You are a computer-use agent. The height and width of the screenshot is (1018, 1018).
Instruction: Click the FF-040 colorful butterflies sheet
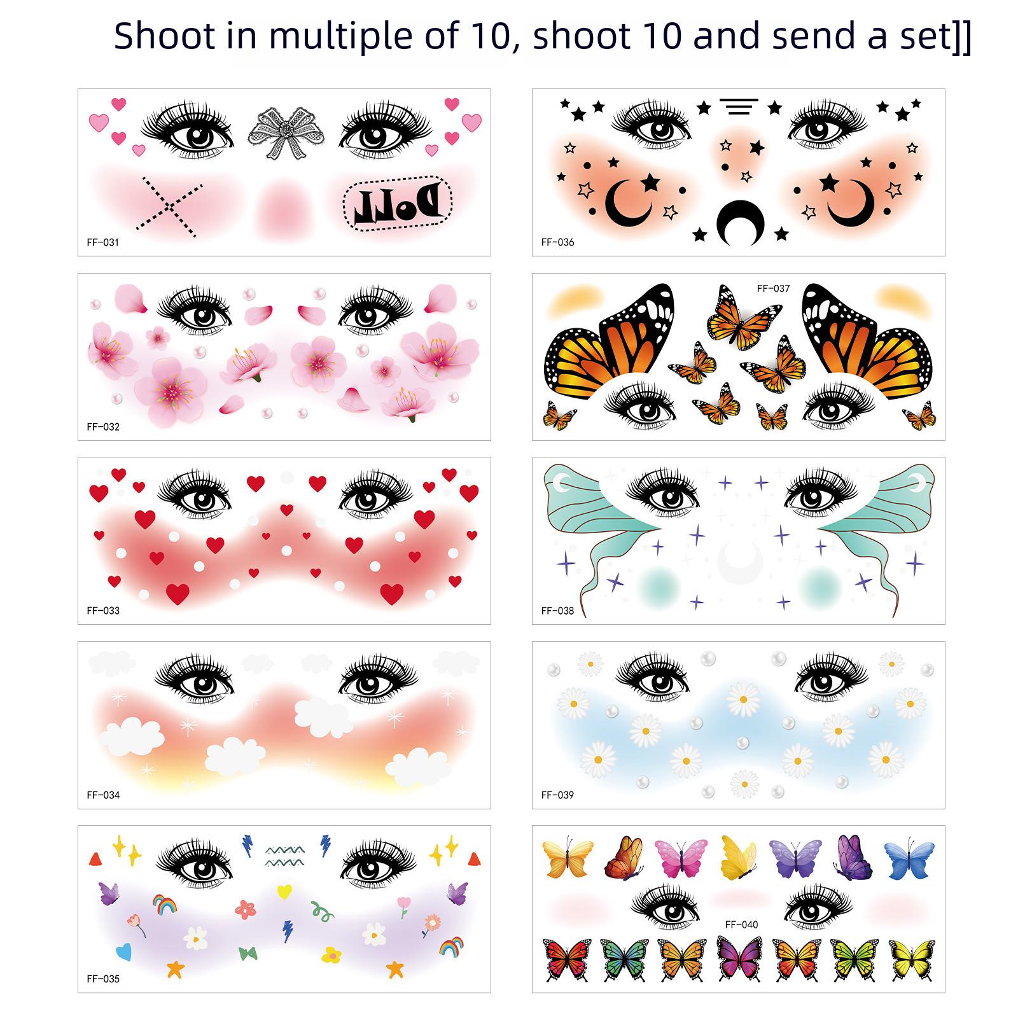(x=739, y=909)
